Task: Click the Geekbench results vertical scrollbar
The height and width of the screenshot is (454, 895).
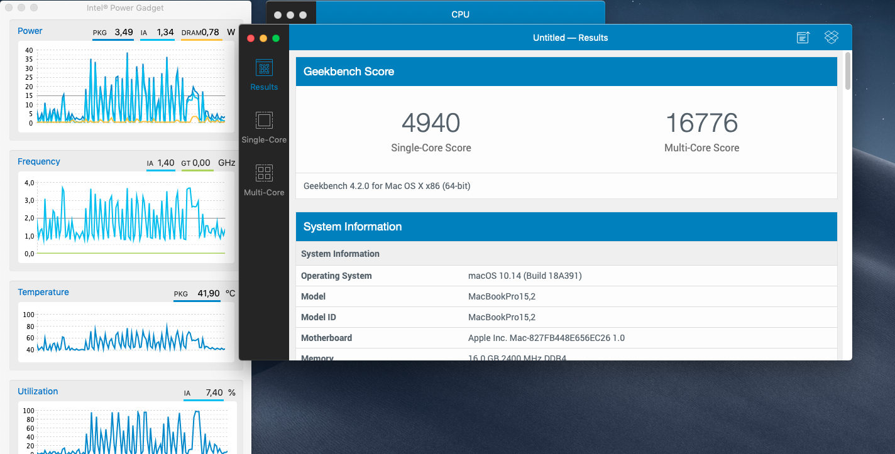Action: [848, 71]
